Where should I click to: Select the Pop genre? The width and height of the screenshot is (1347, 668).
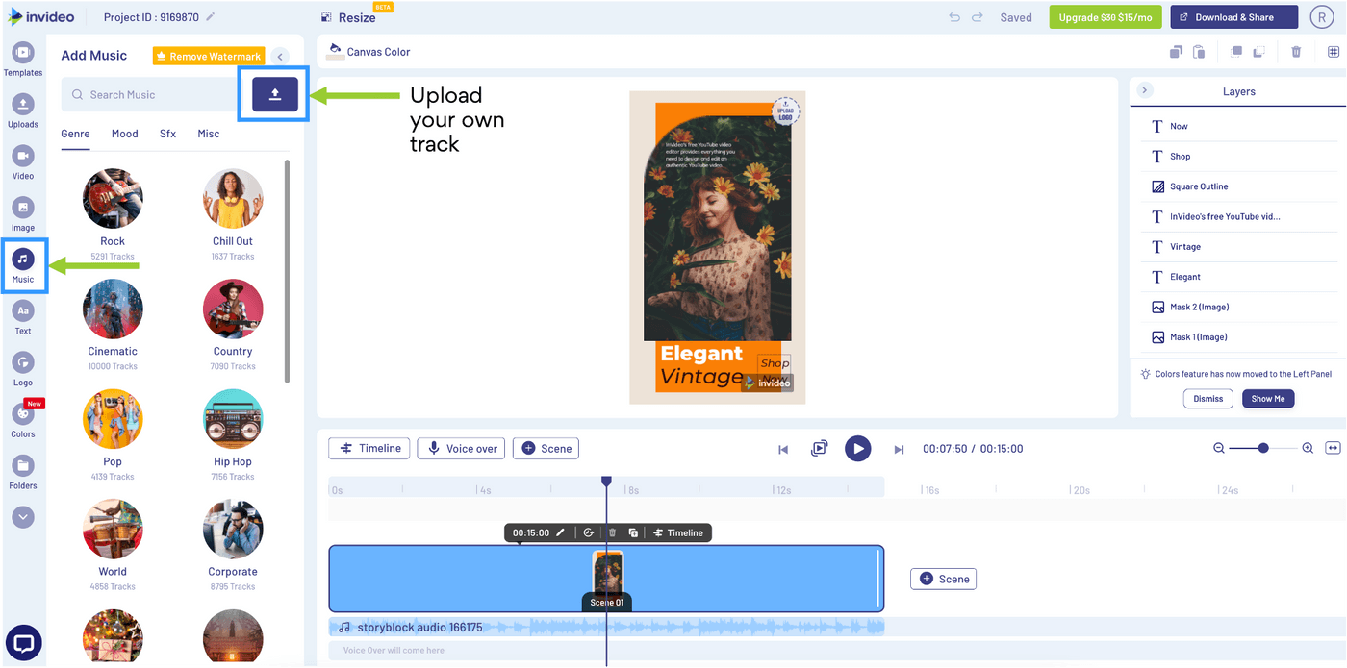113,420
